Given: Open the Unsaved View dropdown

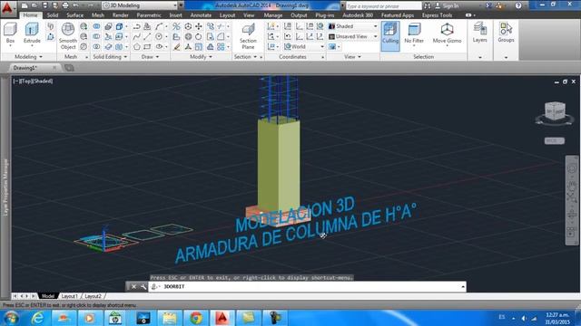Looking at the screenshot, I should [353, 36].
